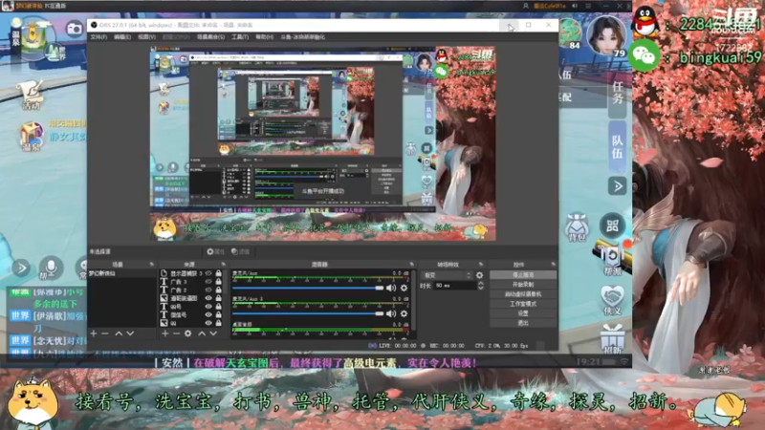Switch to the 任务 tab in game
765x430 pixels.
pyautogui.click(x=618, y=94)
